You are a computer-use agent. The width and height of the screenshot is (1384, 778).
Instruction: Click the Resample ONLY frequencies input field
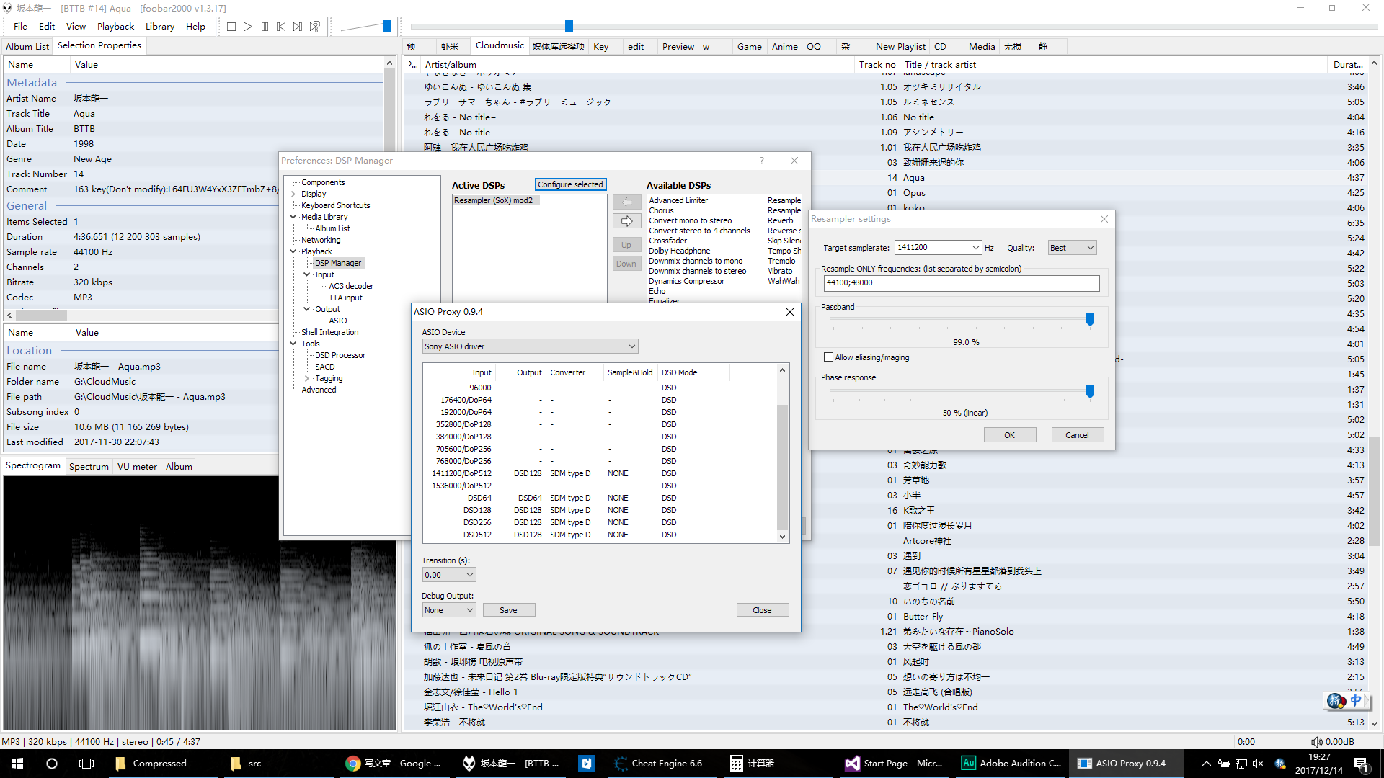pyautogui.click(x=962, y=283)
